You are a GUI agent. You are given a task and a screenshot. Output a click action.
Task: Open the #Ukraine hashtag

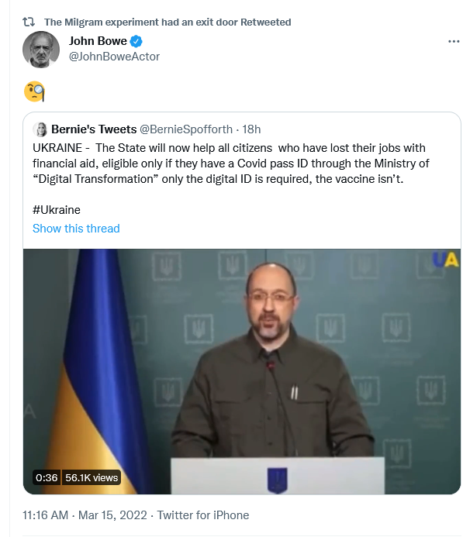coord(57,210)
